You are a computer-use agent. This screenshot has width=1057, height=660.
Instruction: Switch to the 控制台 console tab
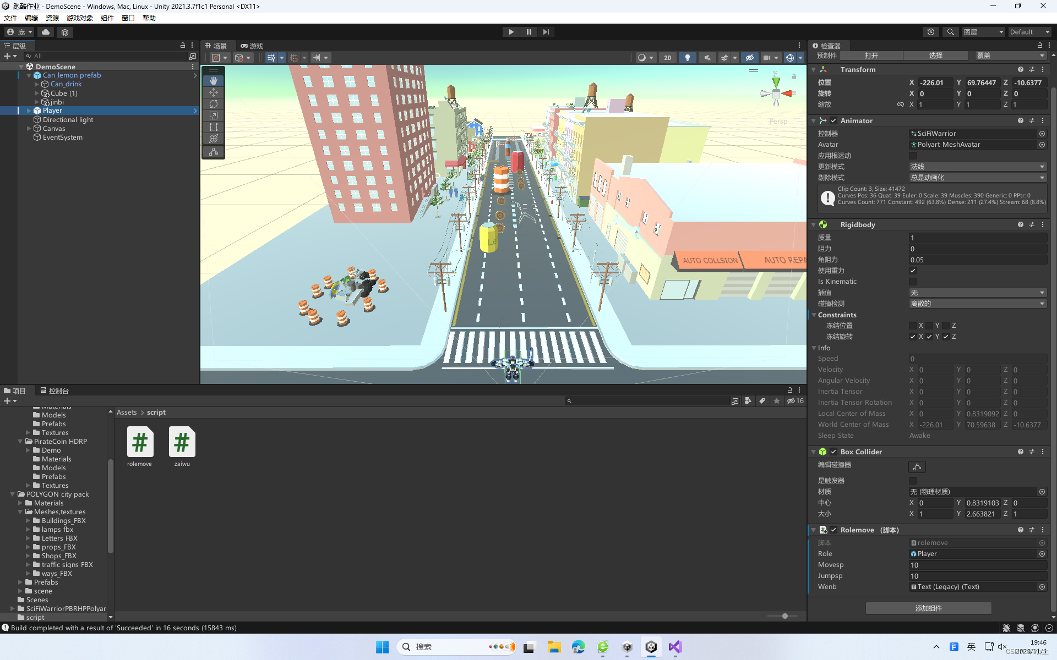(55, 391)
